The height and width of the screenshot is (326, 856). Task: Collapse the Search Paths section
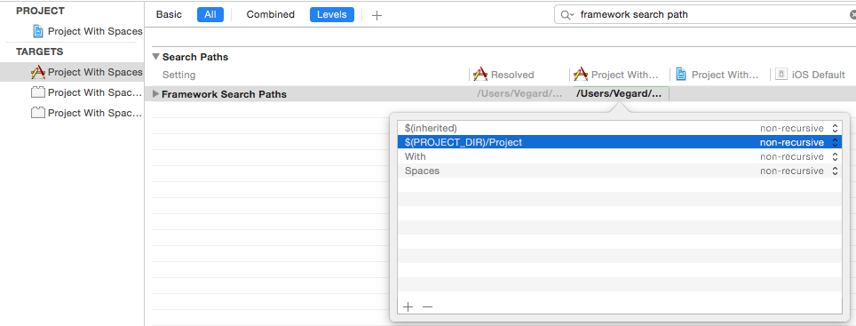(156, 56)
